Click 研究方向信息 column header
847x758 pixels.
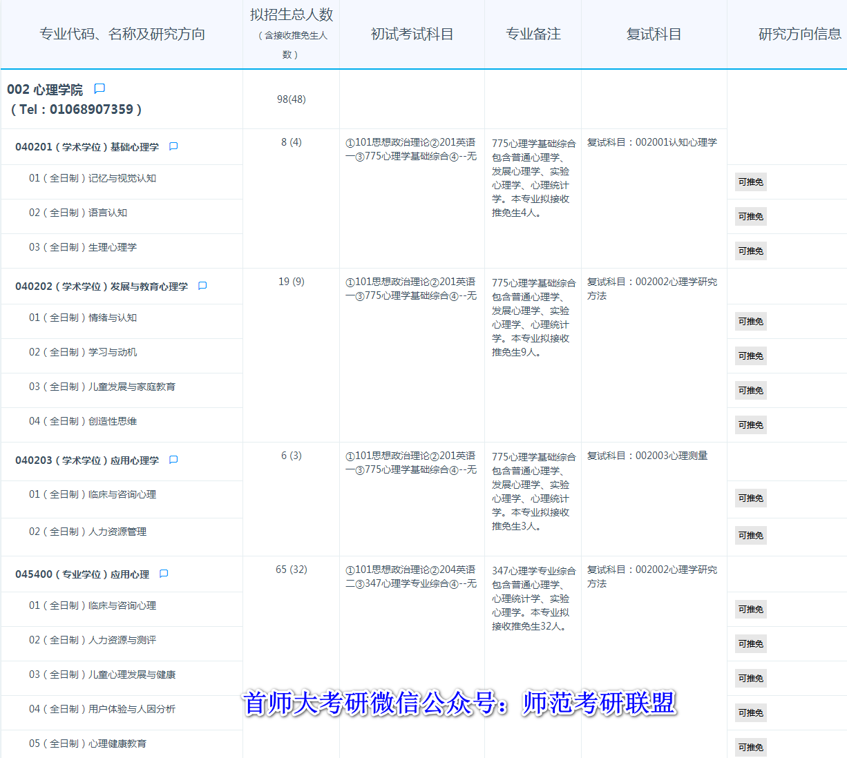(x=799, y=35)
